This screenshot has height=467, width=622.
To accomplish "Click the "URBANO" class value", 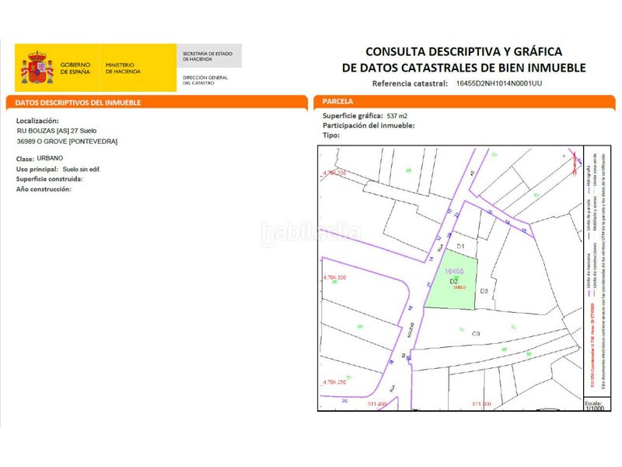I will tap(50, 158).
